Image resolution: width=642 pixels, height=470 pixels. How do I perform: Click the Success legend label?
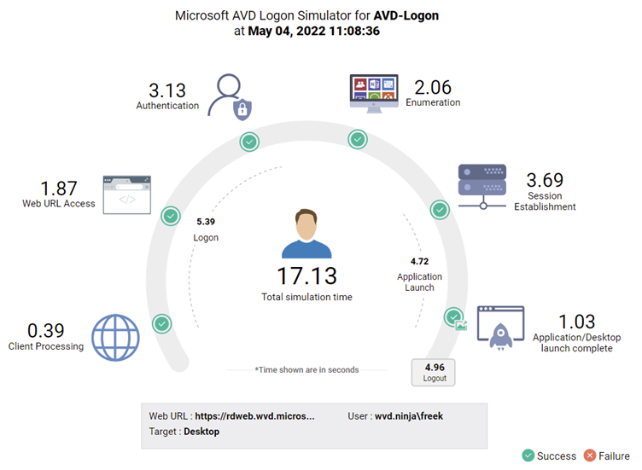point(557,455)
